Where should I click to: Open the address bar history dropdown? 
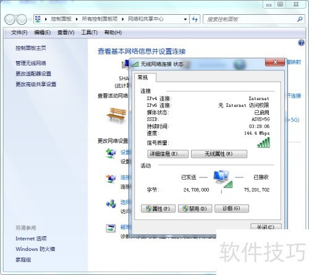tap(185, 19)
